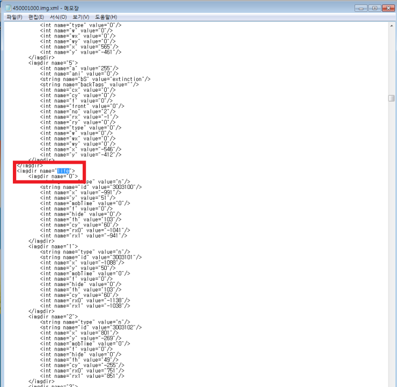Click the line y value="50"
This screenshot has width=397, height=387.
tap(78, 268)
